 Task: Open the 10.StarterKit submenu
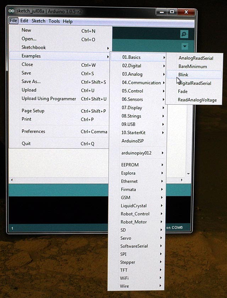(x=138, y=133)
